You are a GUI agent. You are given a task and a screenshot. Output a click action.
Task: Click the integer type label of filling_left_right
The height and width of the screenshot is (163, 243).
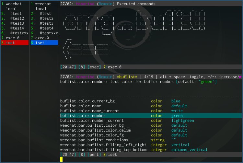tap(159, 145)
